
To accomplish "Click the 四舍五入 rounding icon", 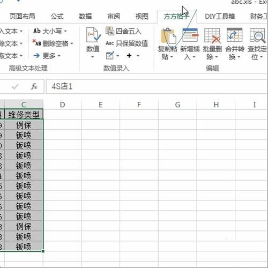I will coord(110,31).
